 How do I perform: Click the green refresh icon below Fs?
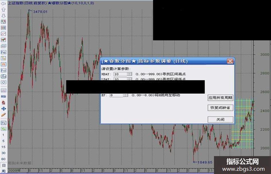pyautogui.click(x=3, y=129)
